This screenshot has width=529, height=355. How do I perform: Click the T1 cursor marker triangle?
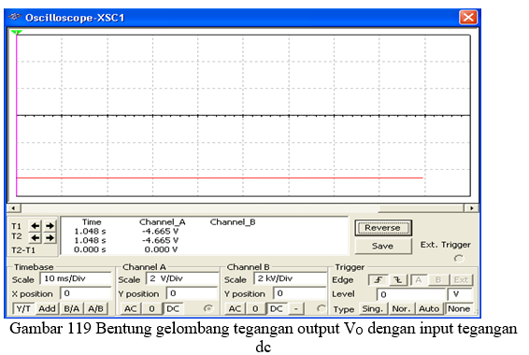point(16,33)
